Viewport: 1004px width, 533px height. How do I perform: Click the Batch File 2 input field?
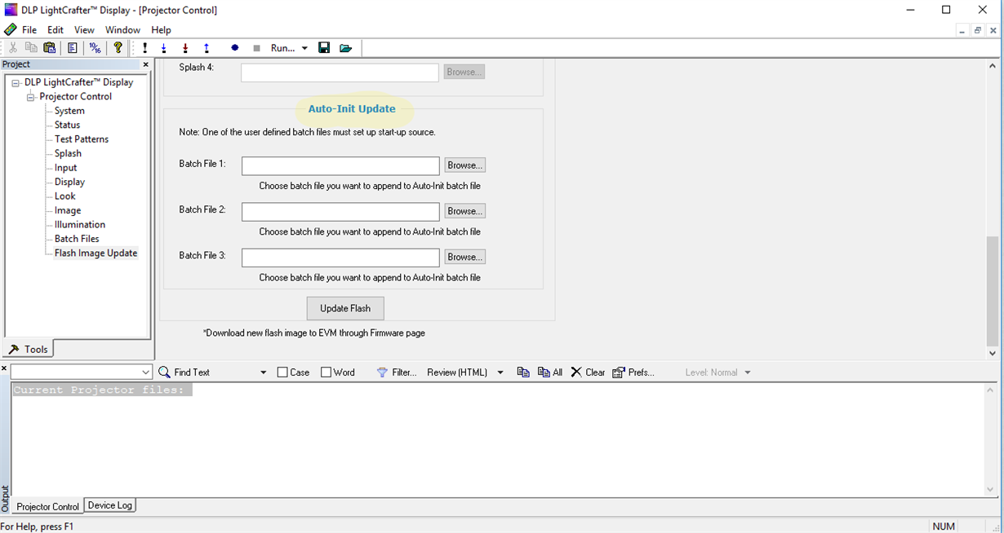[x=340, y=211]
